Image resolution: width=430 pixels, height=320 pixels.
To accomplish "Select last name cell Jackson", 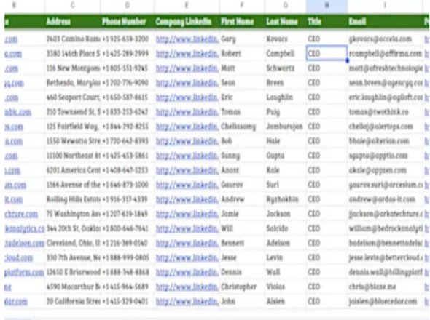I will pos(286,214).
